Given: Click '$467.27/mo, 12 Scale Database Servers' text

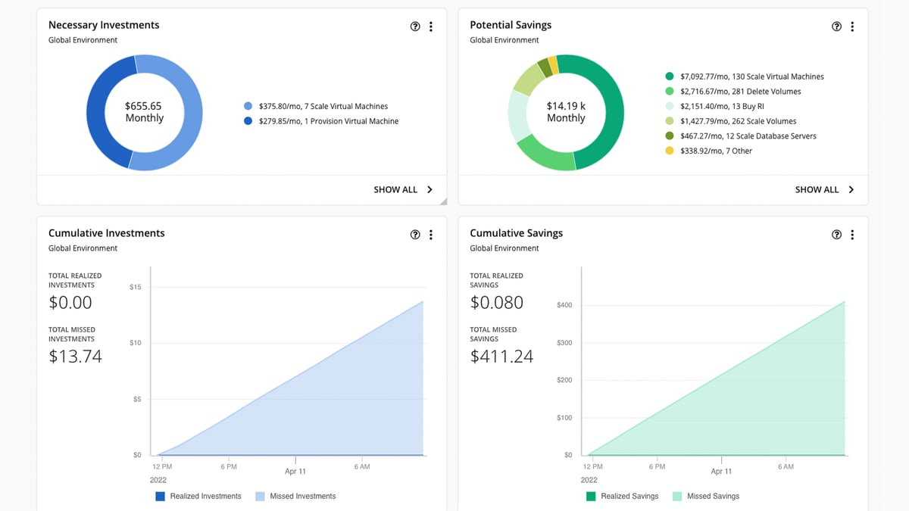Looking at the screenshot, I should tap(748, 136).
